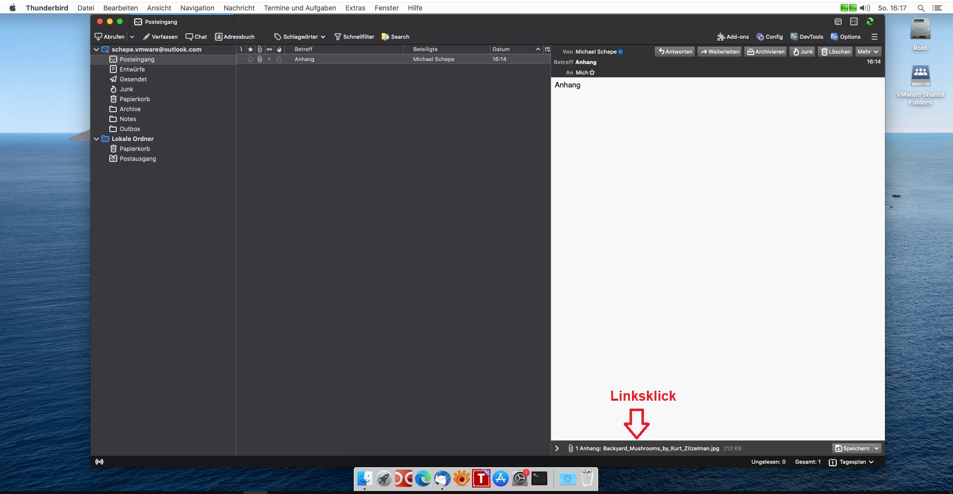Image resolution: width=953 pixels, height=494 pixels.
Task: Open the Notes folder
Action: 163,119
